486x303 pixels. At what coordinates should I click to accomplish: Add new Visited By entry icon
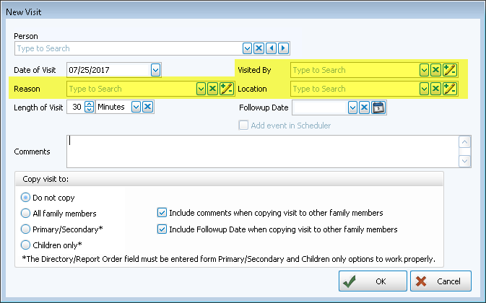pyautogui.click(x=449, y=70)
